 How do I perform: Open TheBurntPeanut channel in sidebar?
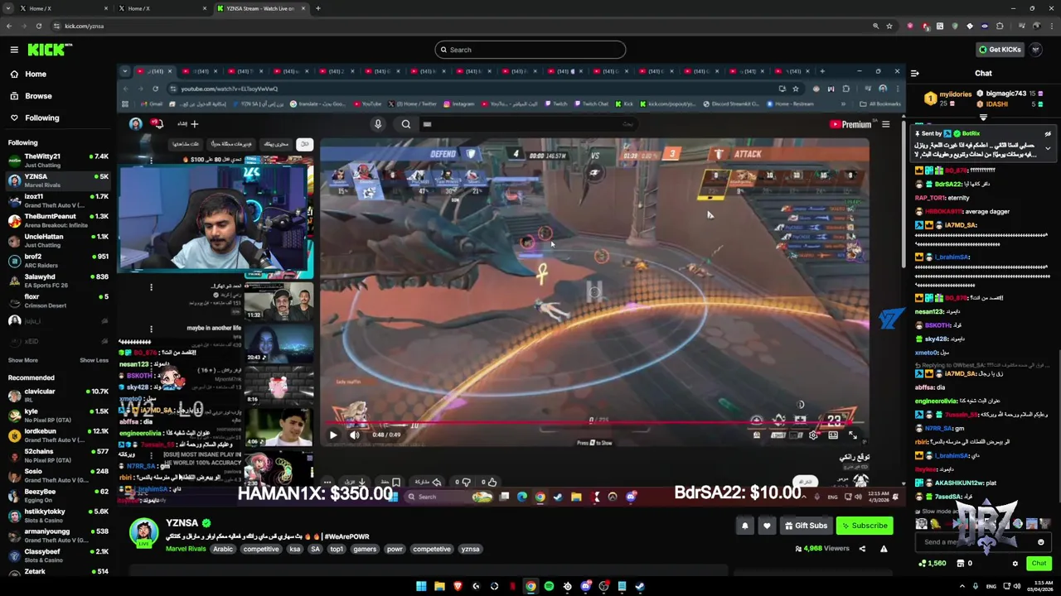point(56,220)
